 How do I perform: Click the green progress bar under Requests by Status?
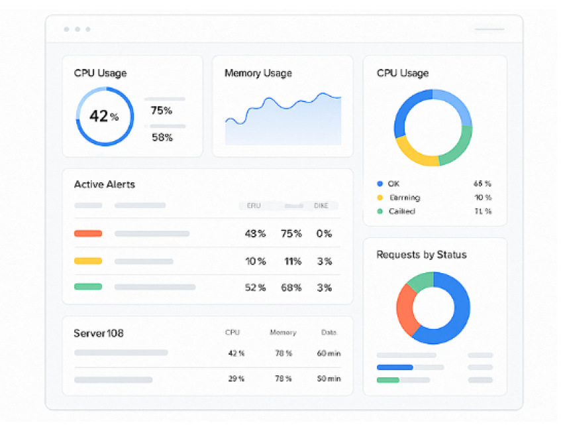[388, 380]
